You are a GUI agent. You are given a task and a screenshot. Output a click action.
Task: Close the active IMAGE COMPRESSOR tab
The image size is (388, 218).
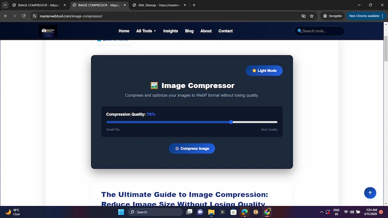point(125,5)
